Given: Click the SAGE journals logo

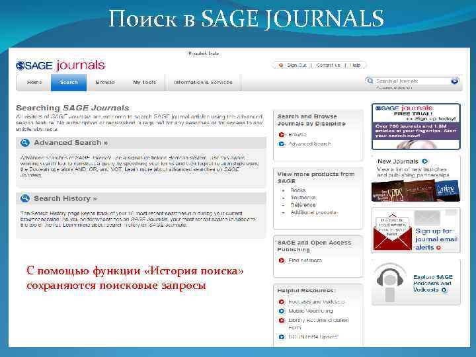Looking at the screenshot, I should click(x=60, y=65).
